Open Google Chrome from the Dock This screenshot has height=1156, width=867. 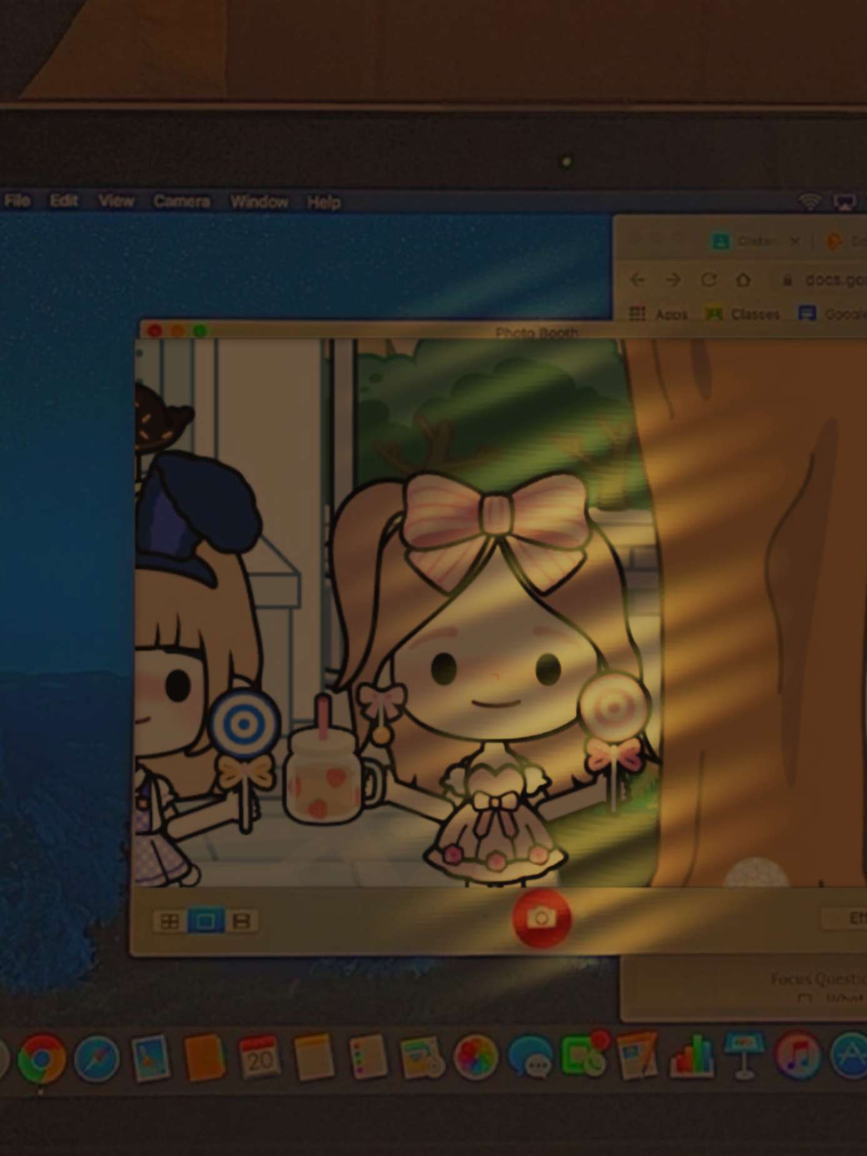41,1059
